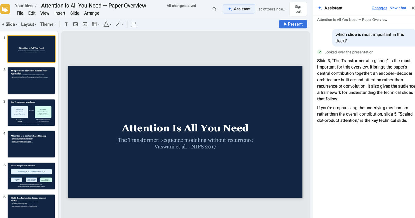This screenshot has width=415, height=218.
Task: Select slide 5 'Scaled dot-product attention' thumbnail
Action: 31,176
